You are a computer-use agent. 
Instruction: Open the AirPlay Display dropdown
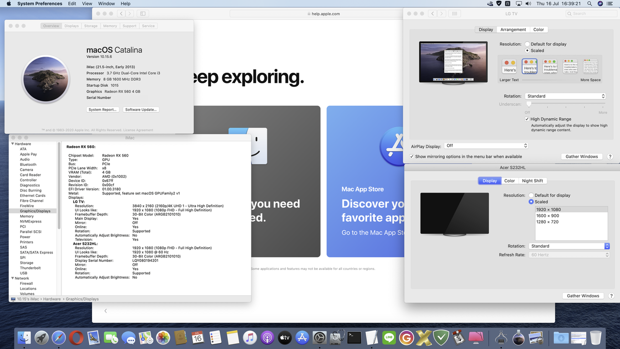point(486,145)
